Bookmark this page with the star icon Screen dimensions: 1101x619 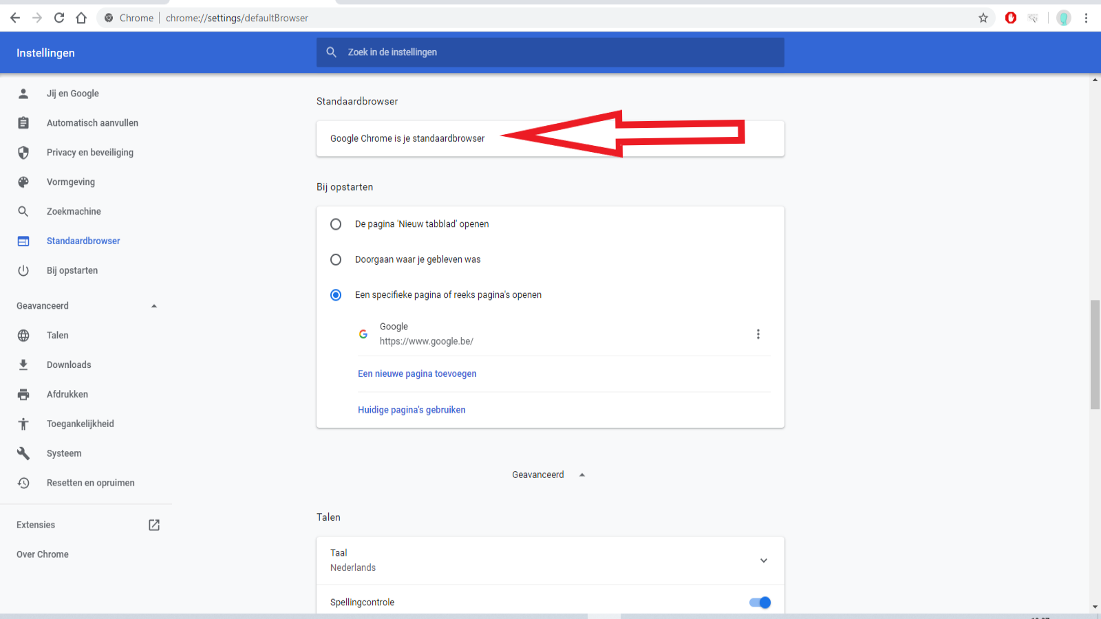[x=983, y=18]
